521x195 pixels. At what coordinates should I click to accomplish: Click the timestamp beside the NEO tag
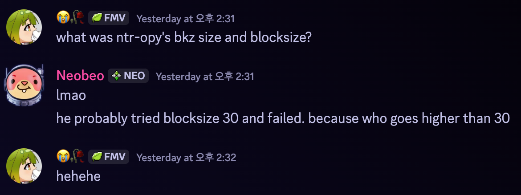point(205,77)
